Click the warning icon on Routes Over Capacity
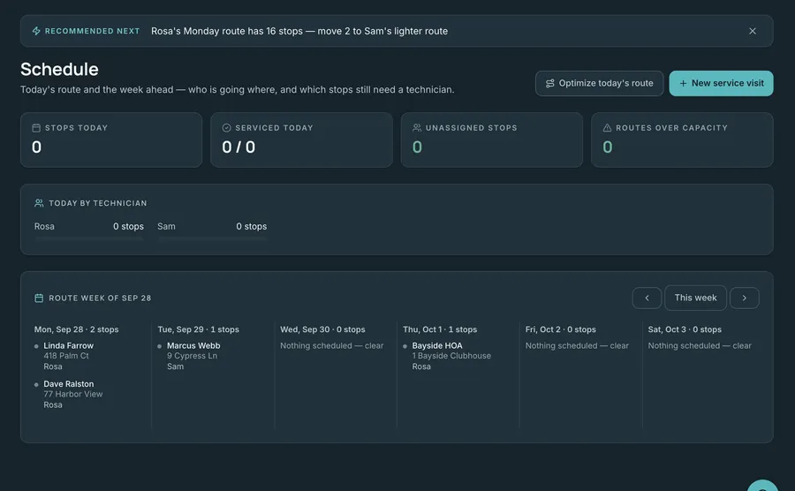The width and height of the screenshot is (795, 491). click(607, 128)
